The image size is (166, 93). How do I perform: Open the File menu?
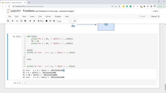tap(10, 17)
